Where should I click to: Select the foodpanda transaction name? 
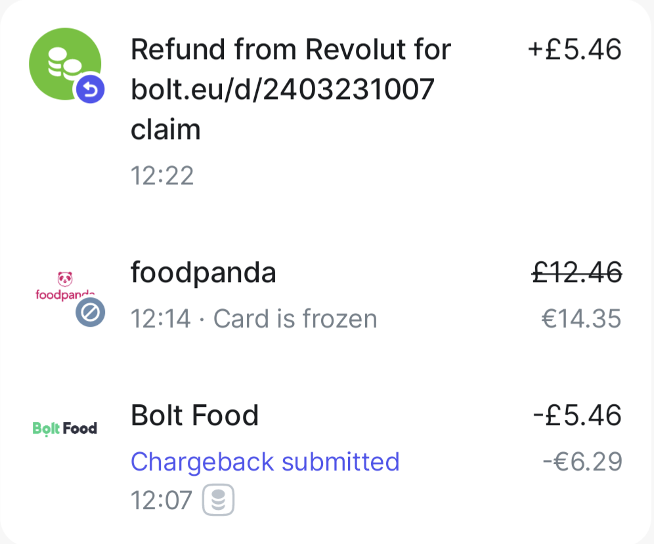point(203,273)
